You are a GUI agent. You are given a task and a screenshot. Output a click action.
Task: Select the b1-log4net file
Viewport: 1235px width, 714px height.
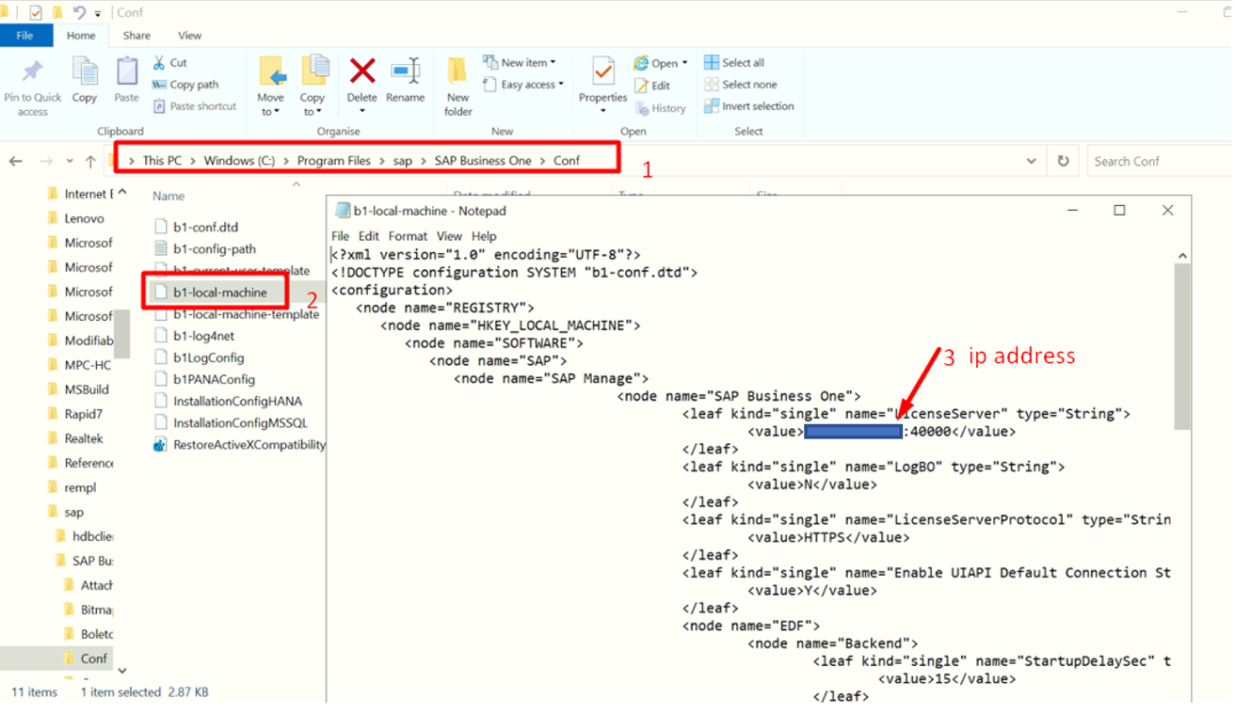(194, 336)
